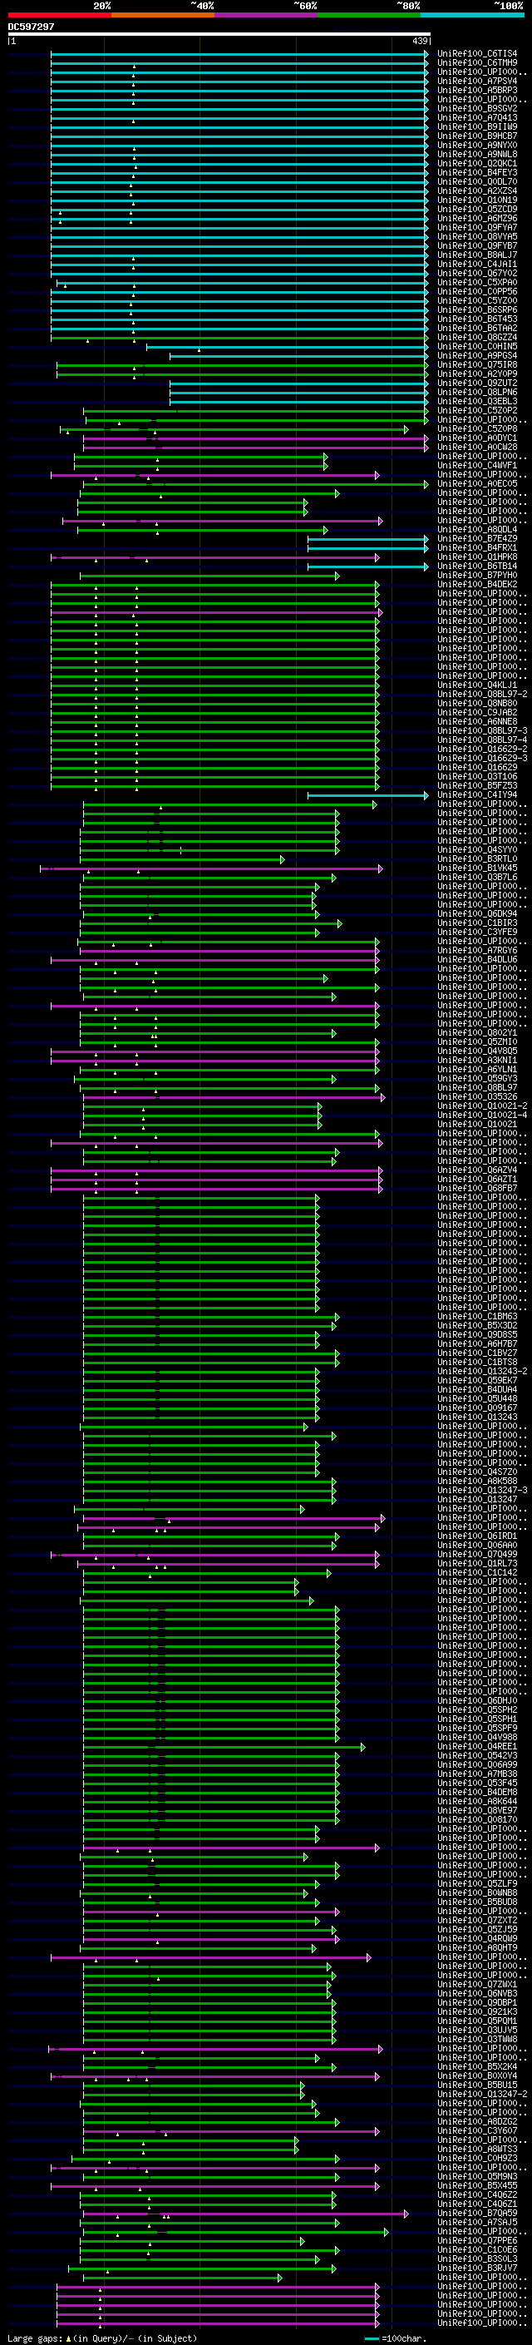Select the UniRef100_A9NYX0 entry
This screenshot has height=2345, width=532.
click(477, 145)
